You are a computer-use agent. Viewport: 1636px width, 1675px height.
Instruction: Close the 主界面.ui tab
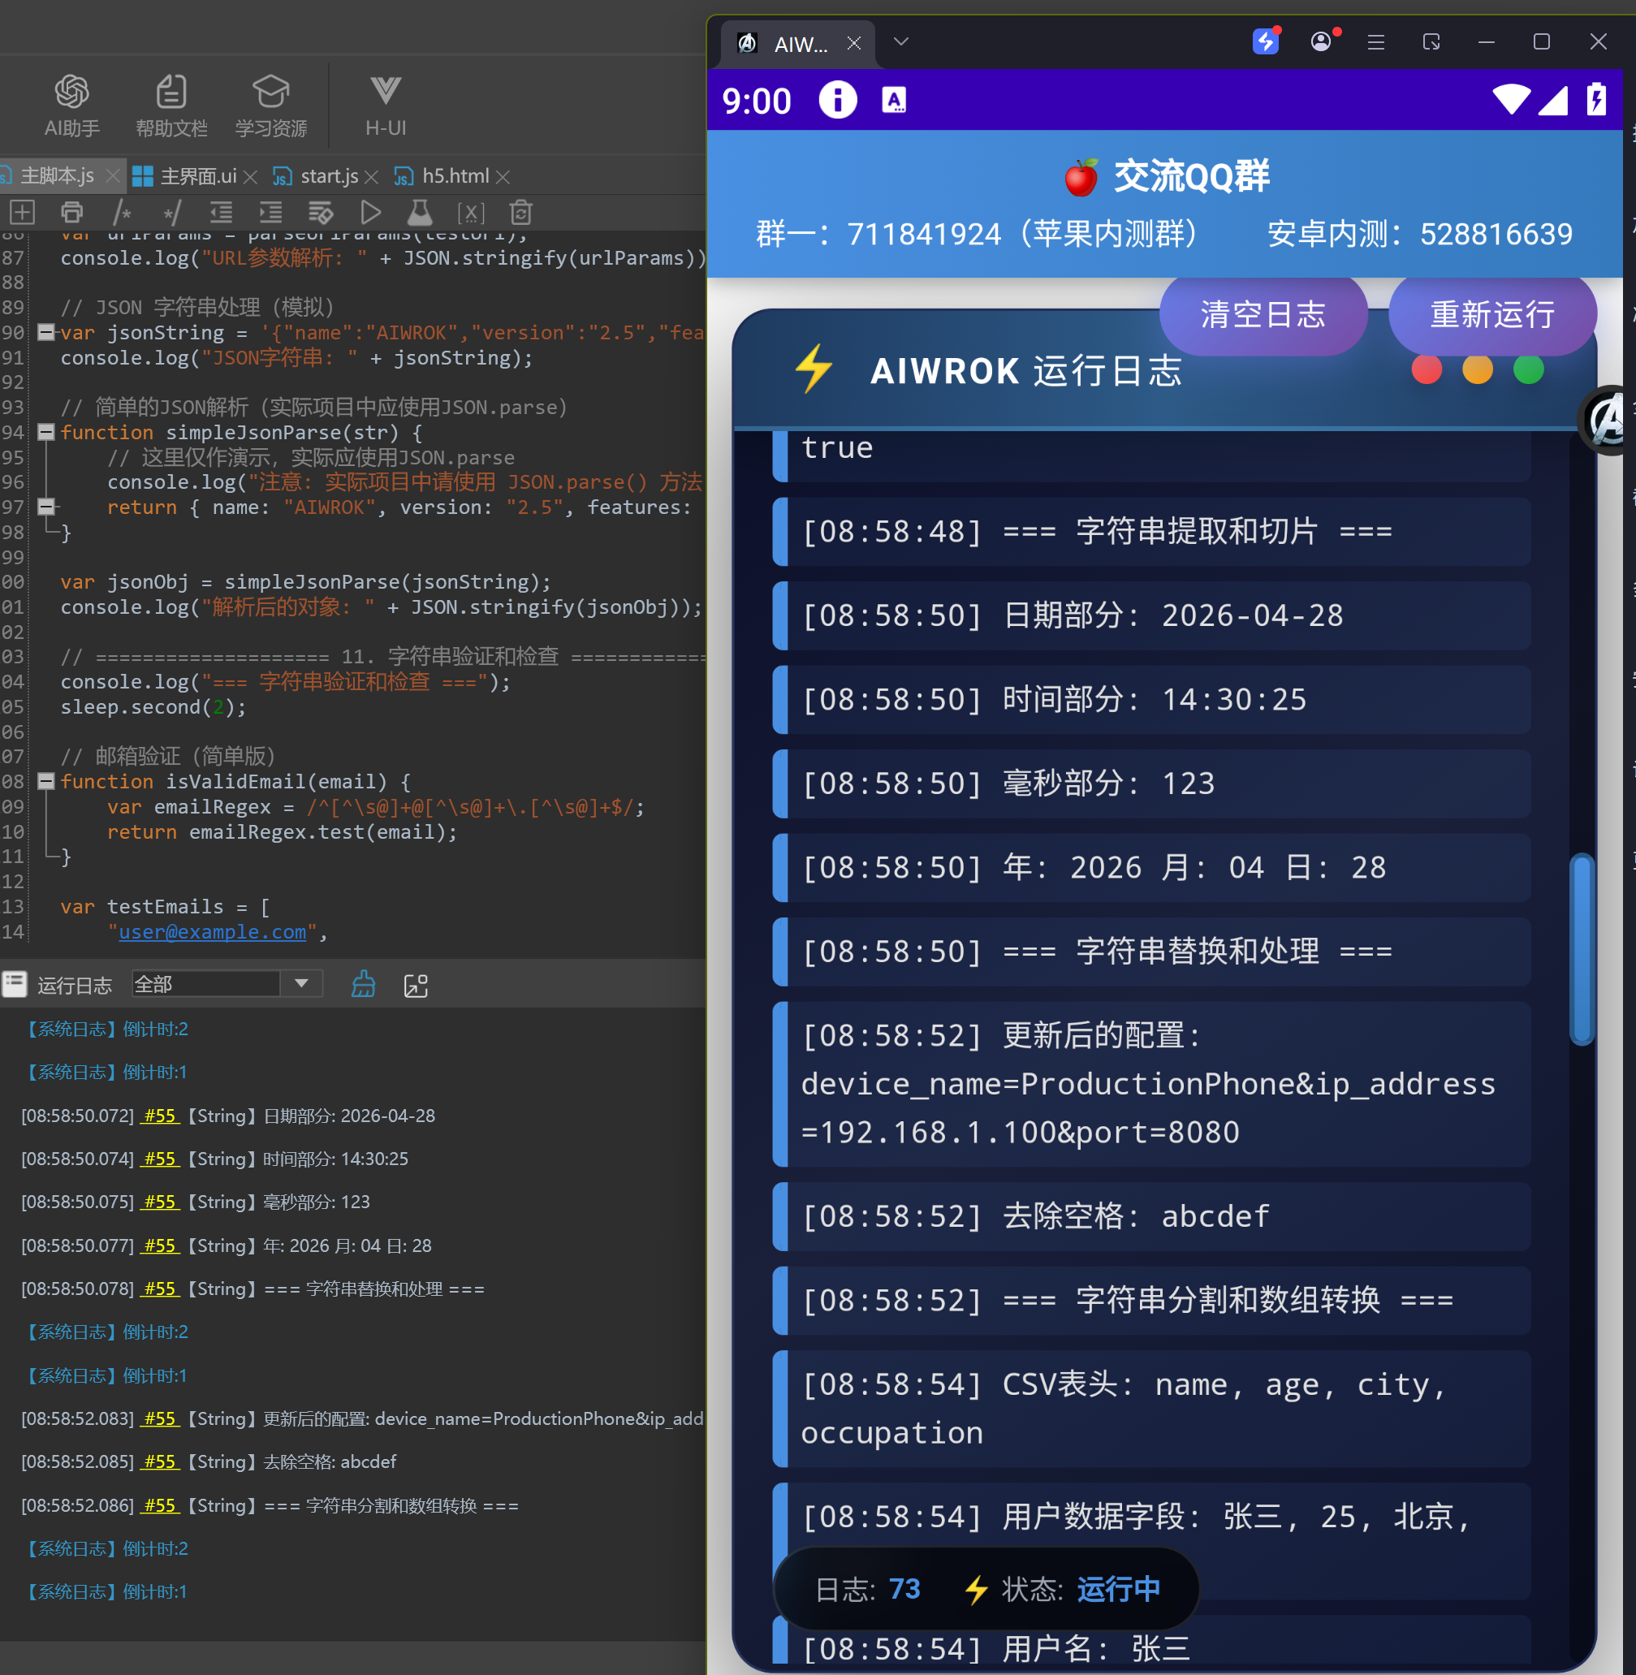[x=250, y=177]
